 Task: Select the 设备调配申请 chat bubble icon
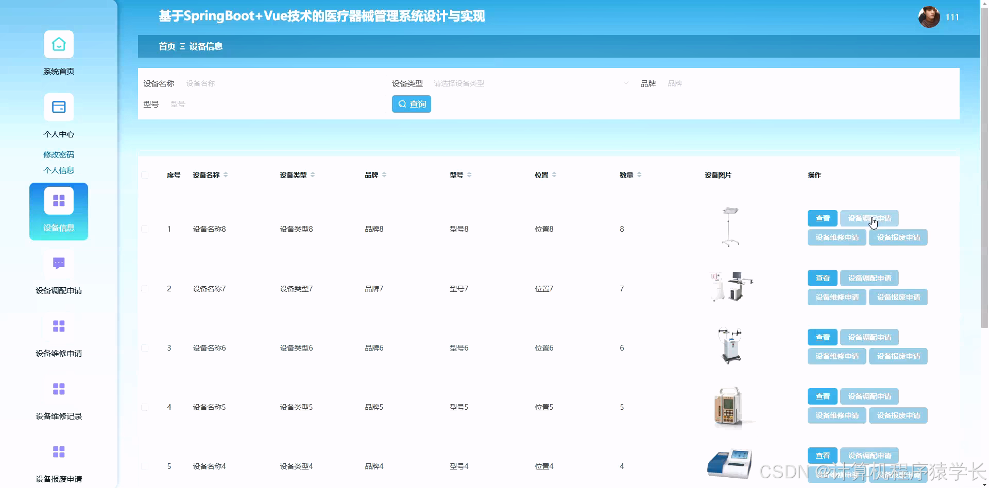tap(58, 264)
